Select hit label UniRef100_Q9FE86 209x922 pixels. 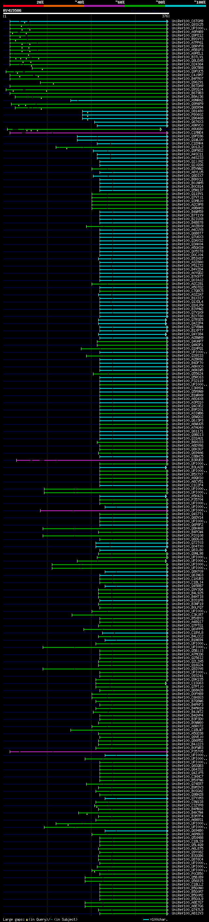tap(187, 136)
